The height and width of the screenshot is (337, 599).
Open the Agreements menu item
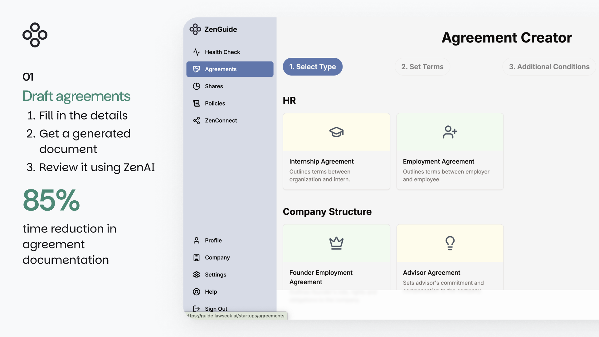[x=230, y=69]
